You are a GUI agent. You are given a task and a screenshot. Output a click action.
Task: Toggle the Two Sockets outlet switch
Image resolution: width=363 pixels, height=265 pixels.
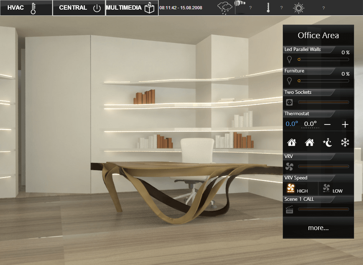[x=290, y=102]
